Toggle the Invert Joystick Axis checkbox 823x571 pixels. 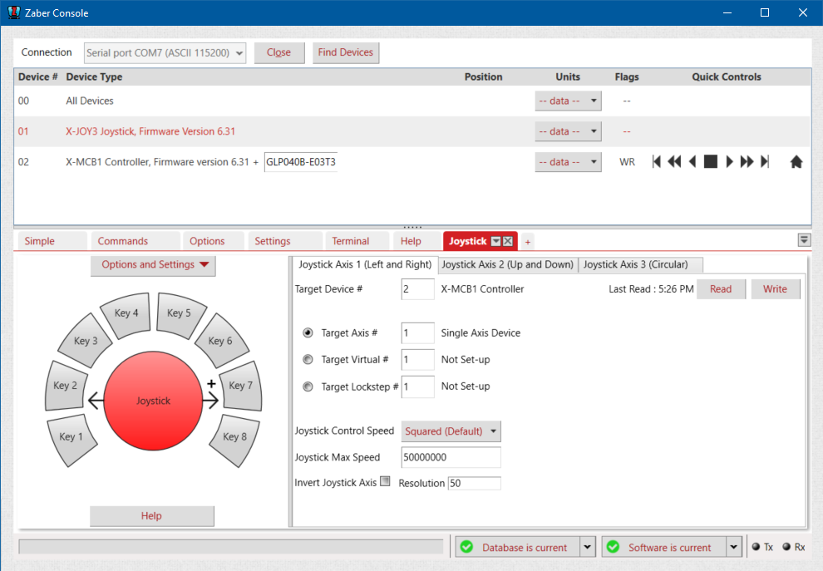point(385,481)
